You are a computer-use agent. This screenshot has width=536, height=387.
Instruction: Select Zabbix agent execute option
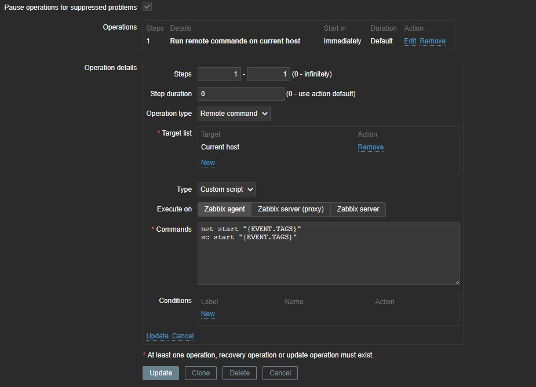(x=224, y=209)
